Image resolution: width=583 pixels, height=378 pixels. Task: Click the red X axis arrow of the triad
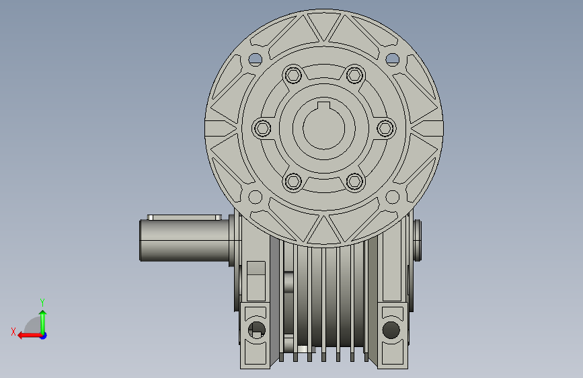[x=30, y=336]
